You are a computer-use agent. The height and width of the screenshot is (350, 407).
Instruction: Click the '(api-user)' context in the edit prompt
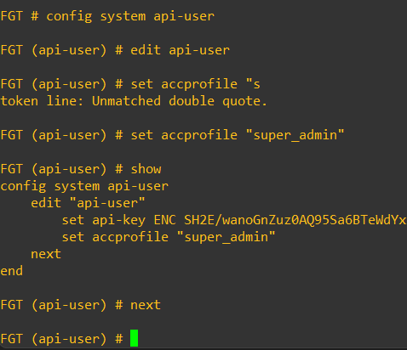pyautogui.click(x=69, y=50)
